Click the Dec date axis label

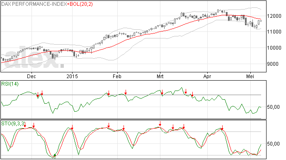point(32,76)
